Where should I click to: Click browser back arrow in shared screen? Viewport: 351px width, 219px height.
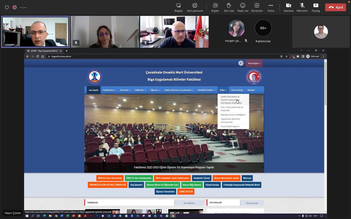coord(28,56)
